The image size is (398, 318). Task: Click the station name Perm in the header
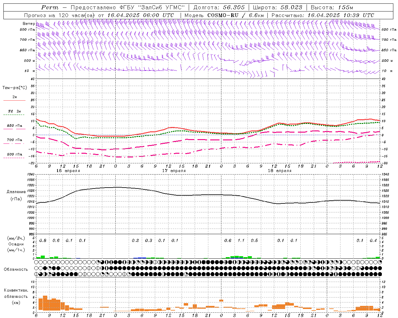click(50, 7)
